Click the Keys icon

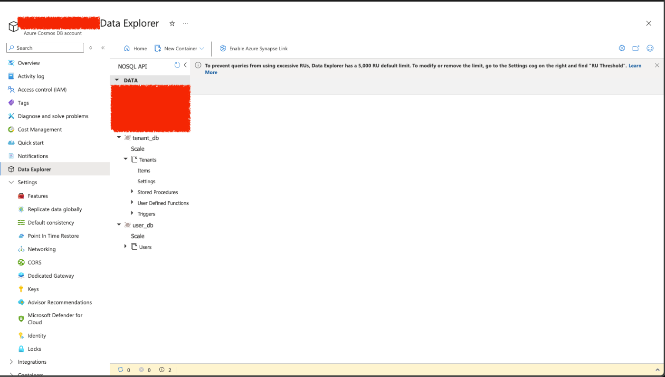click(x=21, y=289)
